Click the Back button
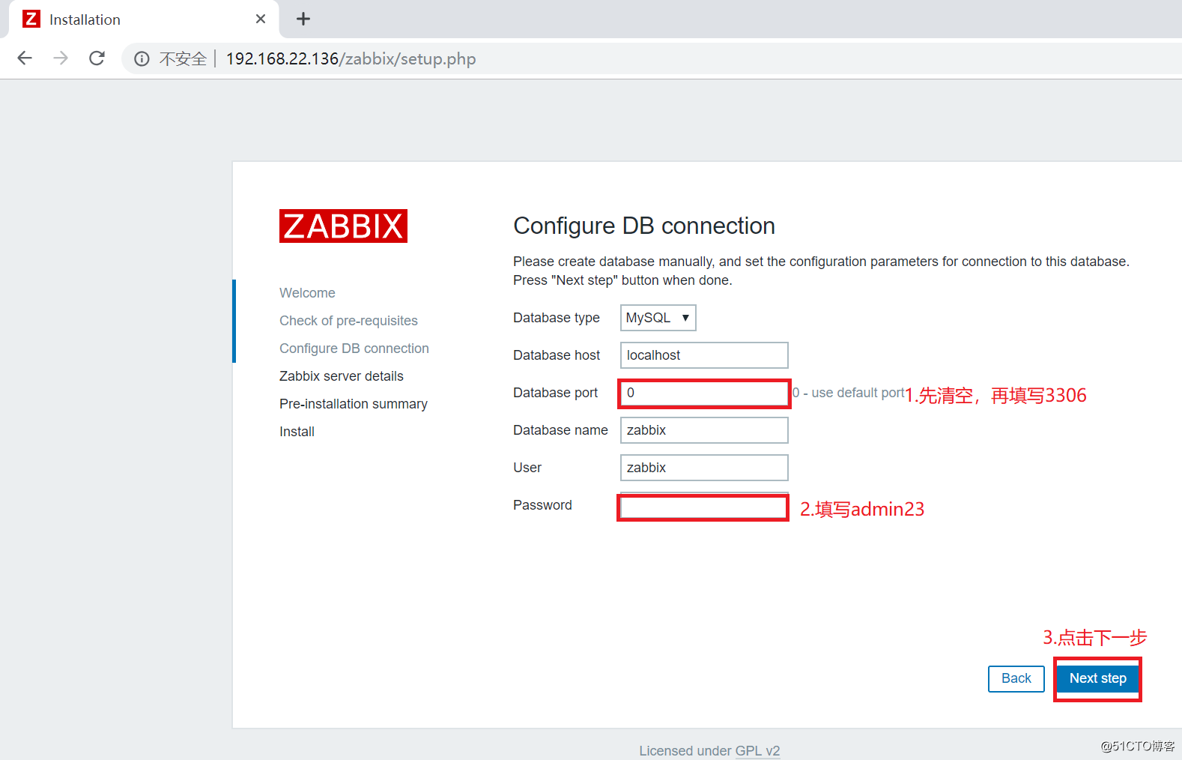 1016,678
